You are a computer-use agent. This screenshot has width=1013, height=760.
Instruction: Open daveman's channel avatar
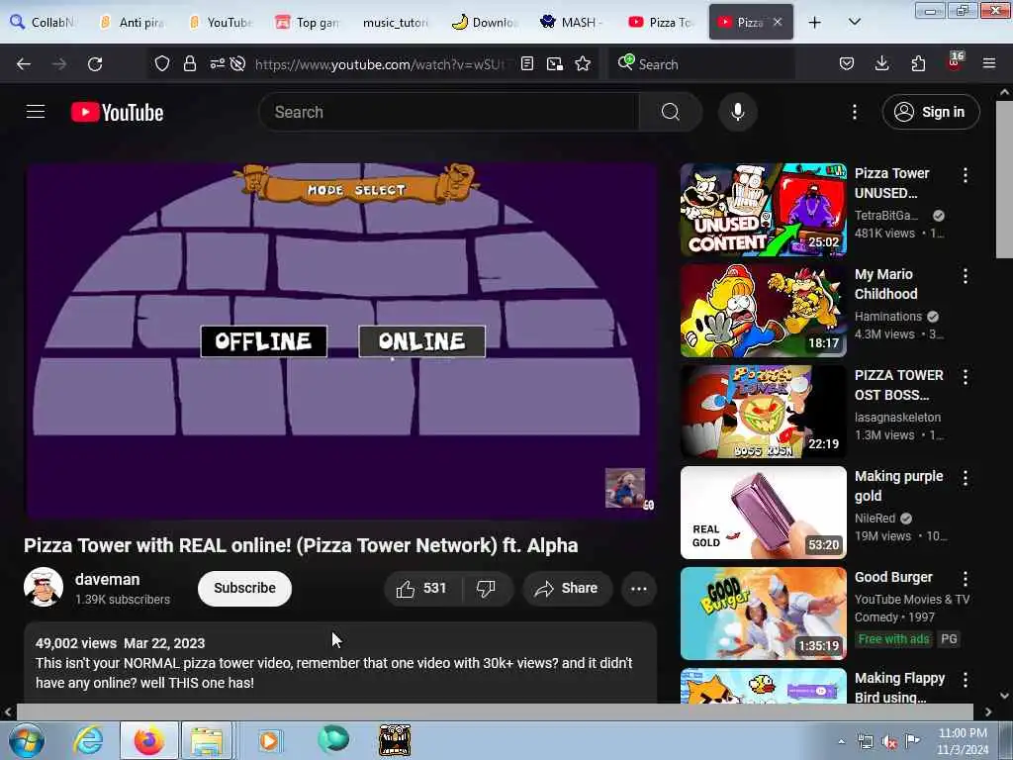point(44,587)
